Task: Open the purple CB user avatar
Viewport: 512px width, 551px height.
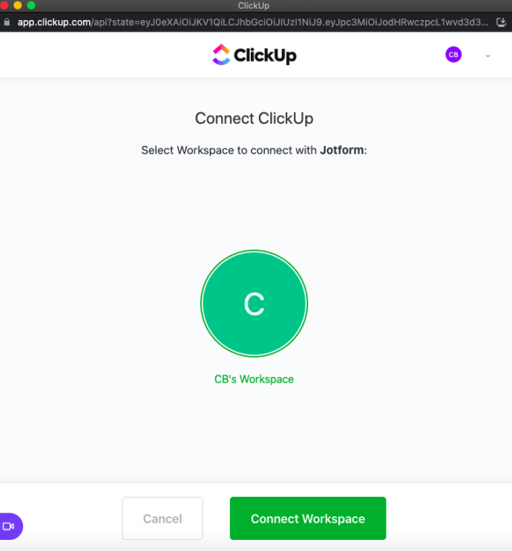Action: pyautogui.click(x=453, y=54)
